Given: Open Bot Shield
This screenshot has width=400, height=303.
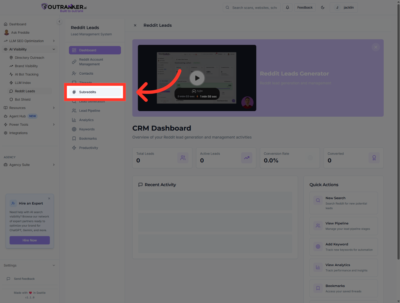Looking at the screenshot, I should (23, 100).
